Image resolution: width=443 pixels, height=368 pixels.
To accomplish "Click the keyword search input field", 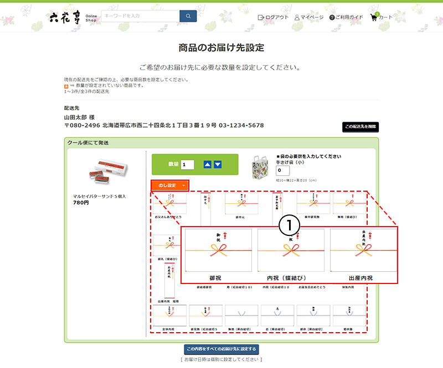I will [x=141, y=16].
